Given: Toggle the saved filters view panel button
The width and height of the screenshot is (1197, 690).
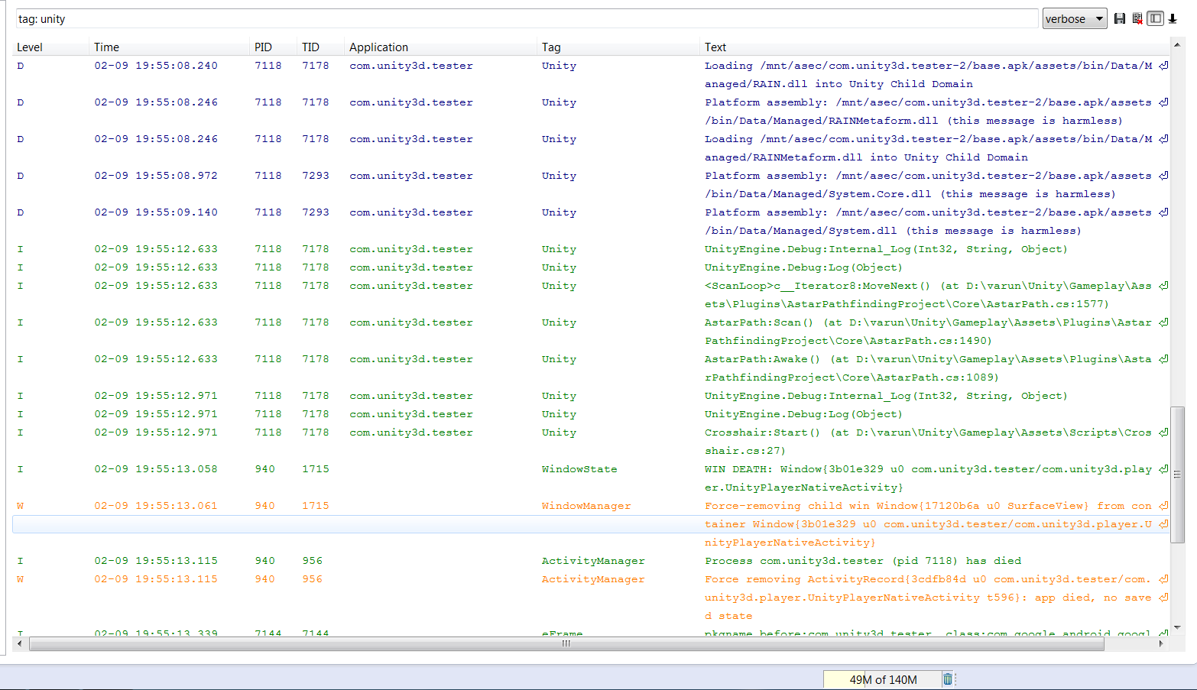Looking at the screenshot, I should click(1155, 18).
